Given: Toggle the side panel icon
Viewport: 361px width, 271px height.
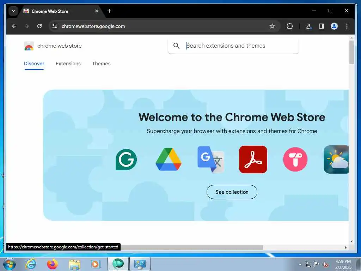Looking at the screenshot, I should (321, 26).
